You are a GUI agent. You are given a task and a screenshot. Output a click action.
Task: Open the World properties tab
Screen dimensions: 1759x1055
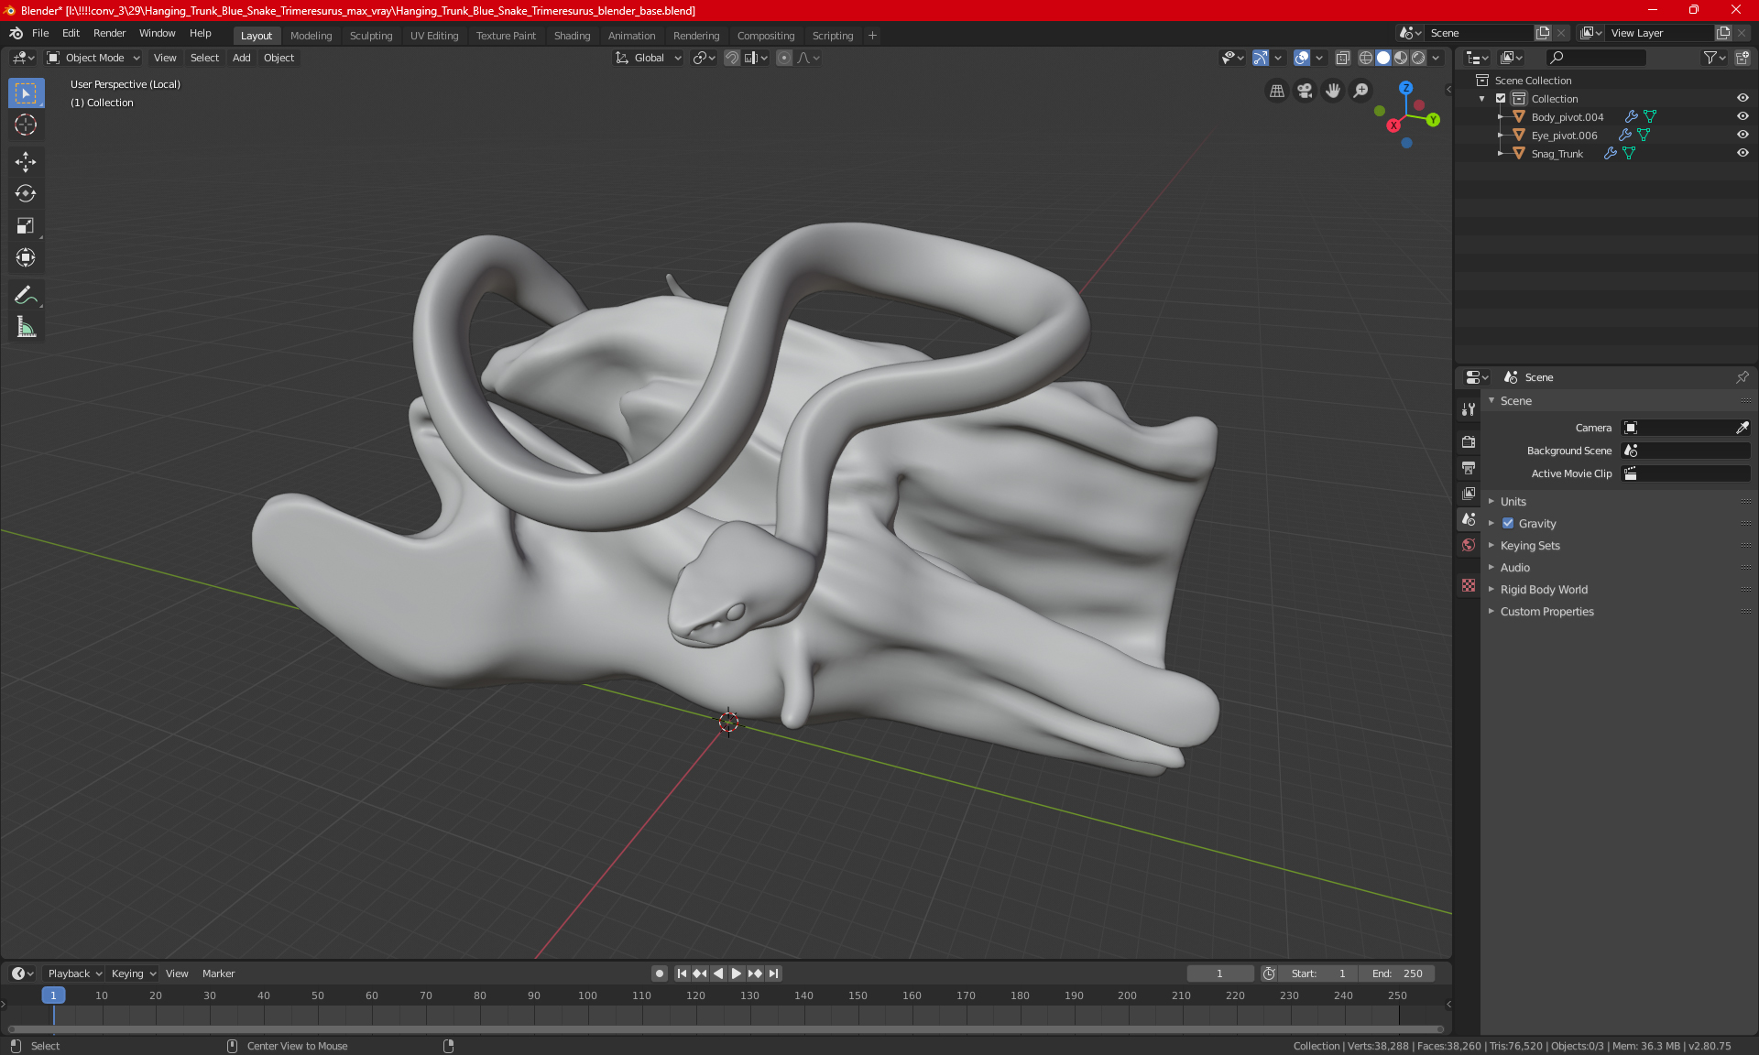1469,545
